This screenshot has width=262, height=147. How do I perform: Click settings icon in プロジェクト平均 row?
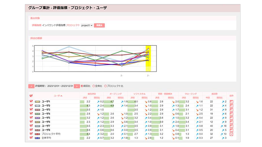point(232,134)
